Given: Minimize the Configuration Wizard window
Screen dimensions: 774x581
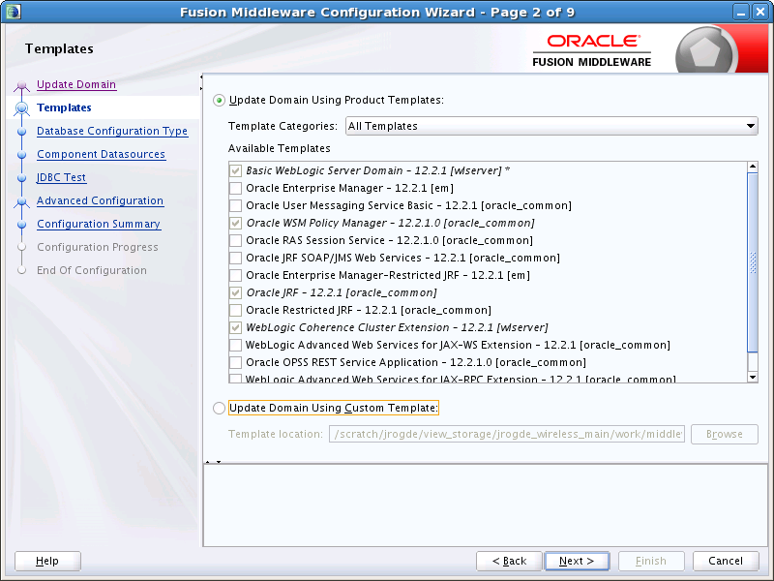Looking at the screenshot, I should point(740,12).
